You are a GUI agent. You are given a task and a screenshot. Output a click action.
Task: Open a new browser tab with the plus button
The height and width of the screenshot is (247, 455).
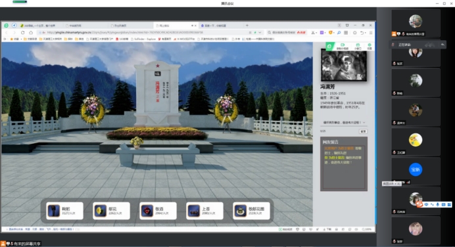[x=247, y=26]
